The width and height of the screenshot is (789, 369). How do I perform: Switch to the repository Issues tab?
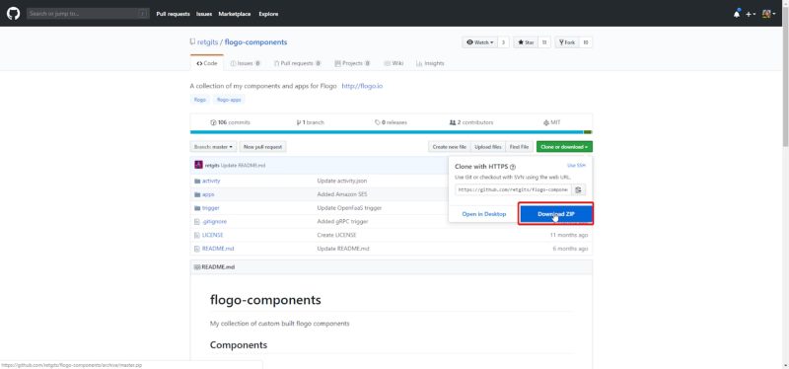[245, 63]
